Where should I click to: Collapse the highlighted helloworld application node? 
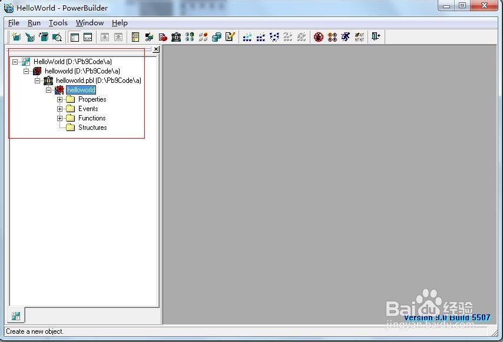point(48,90)
